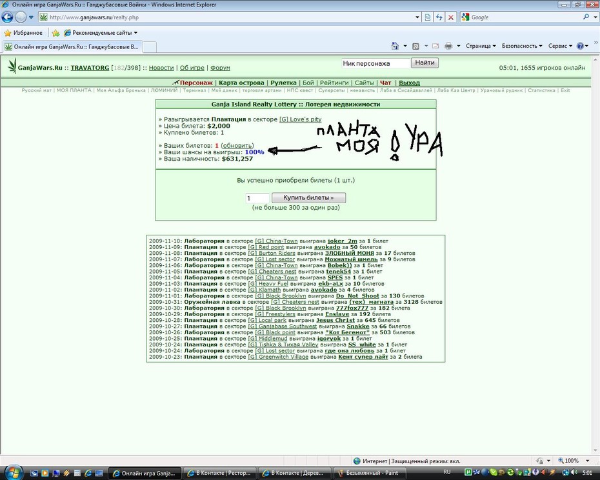The width and height of the screenshot is (600, 480).
Task: Click the GanjaWars leaf logo icon
Action: [x=13, y=66]
